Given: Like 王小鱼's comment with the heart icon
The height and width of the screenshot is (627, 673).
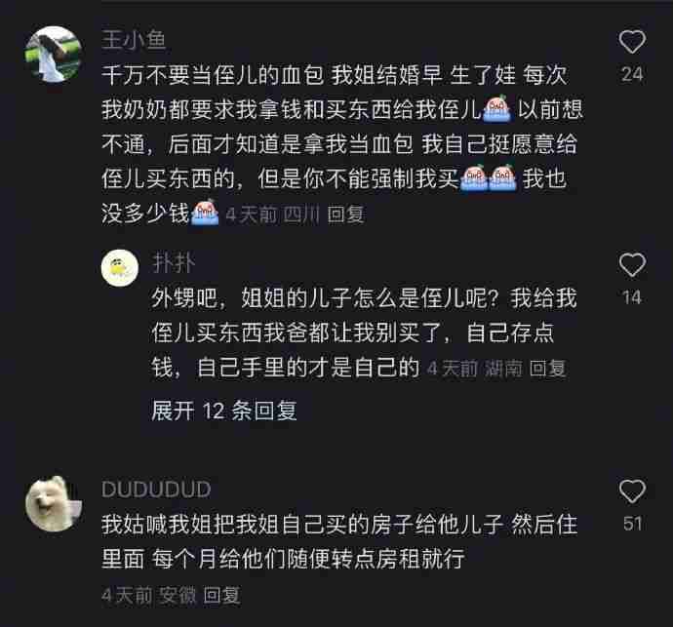Looking at the screenshot, I should 632,42.
